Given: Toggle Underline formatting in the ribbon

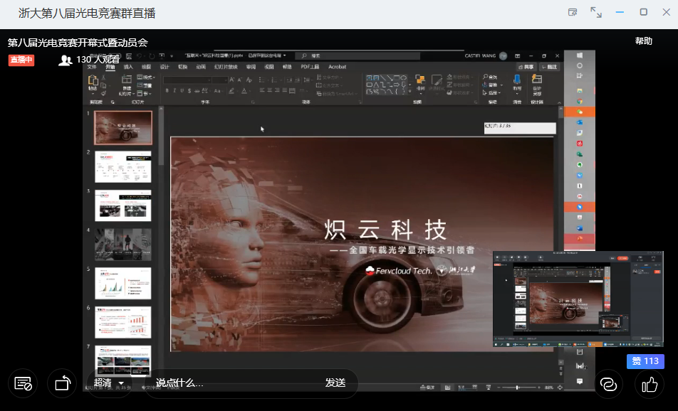Looking at the screenshot, I should [182, 91].
